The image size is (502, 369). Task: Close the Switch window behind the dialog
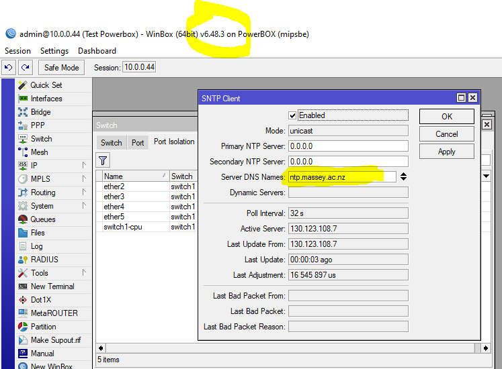[x=487, y=124]
